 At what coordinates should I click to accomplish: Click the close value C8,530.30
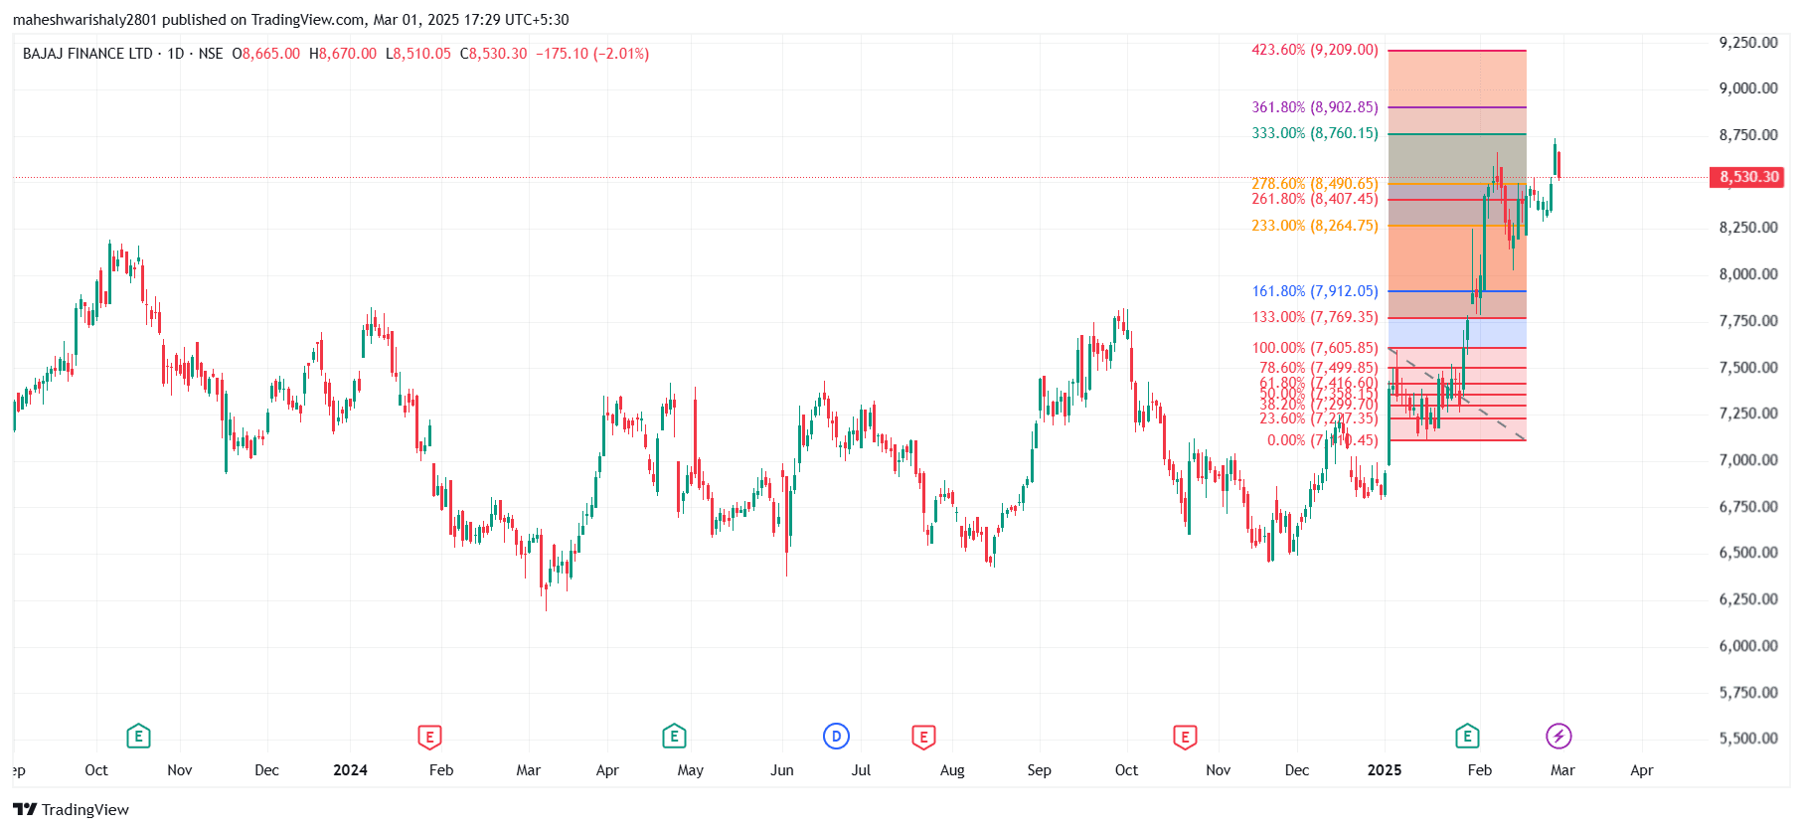(494, 54)
